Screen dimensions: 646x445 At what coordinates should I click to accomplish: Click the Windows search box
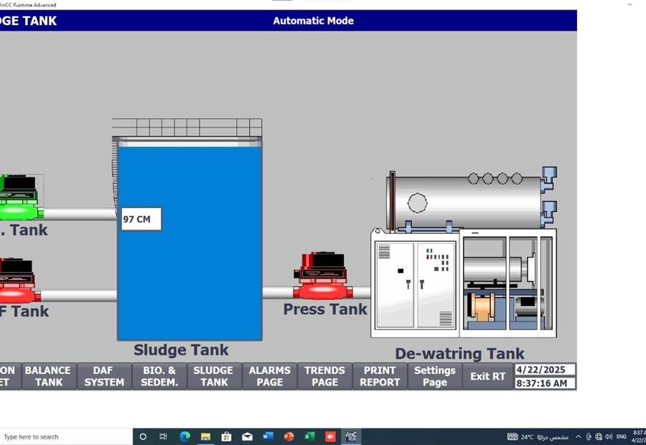[x=66, y=437]
